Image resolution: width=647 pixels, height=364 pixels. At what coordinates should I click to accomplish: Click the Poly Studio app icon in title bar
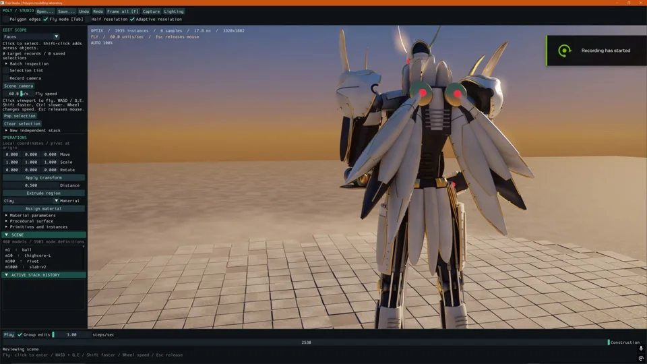pyautogui.click(x=3, y=3)
